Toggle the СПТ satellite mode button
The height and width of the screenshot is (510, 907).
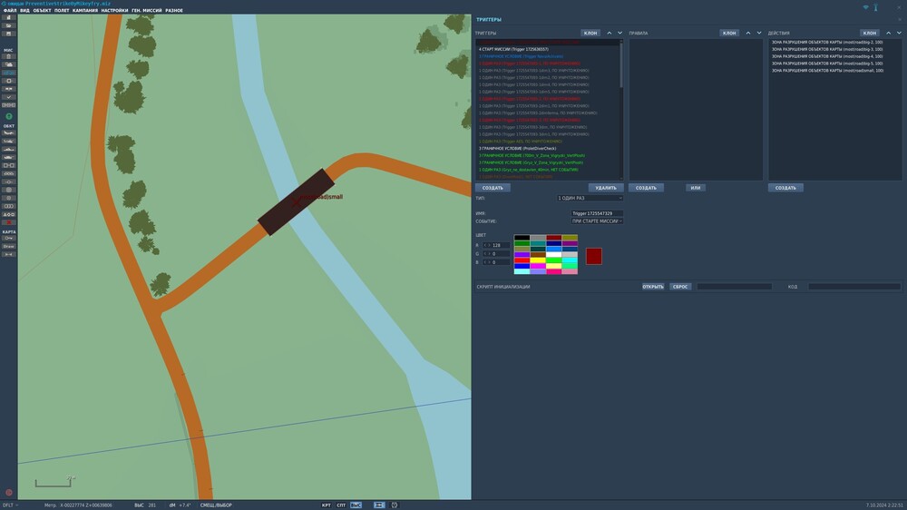(x=341, y=505)
